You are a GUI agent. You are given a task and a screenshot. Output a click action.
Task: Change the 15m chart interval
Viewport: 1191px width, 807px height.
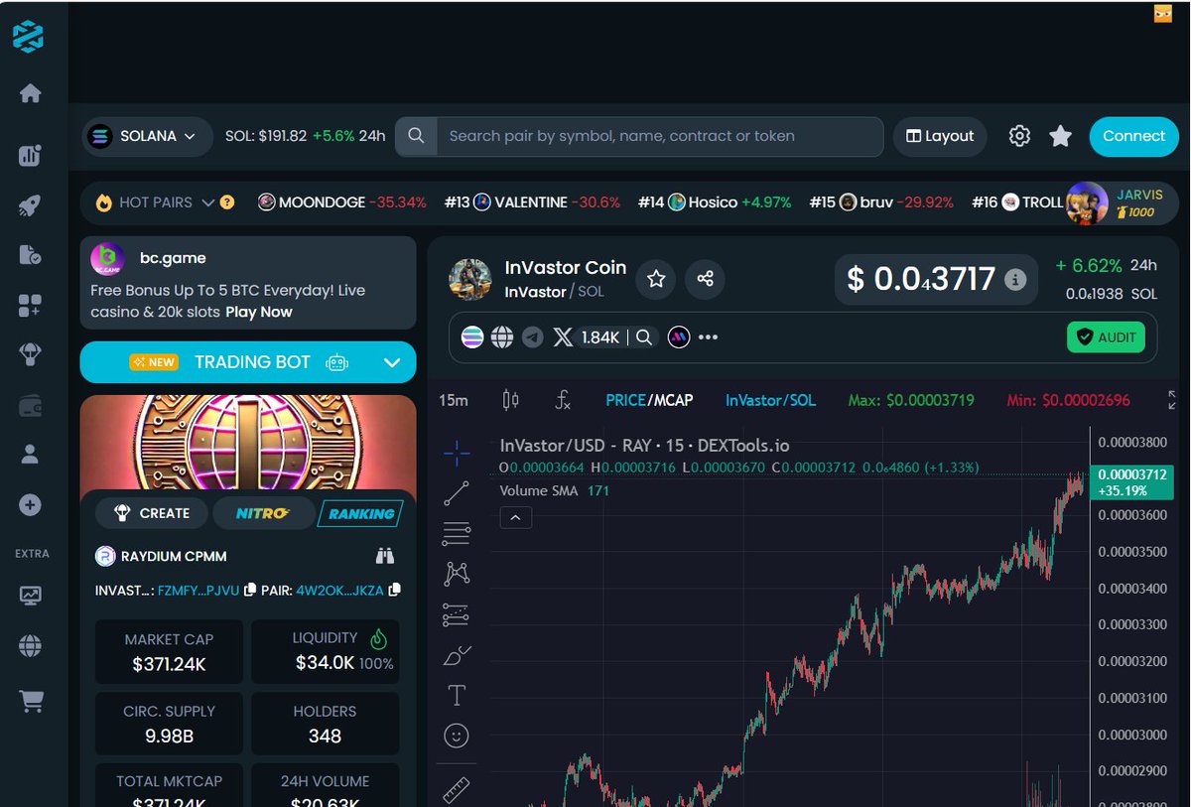coord(454,400)
